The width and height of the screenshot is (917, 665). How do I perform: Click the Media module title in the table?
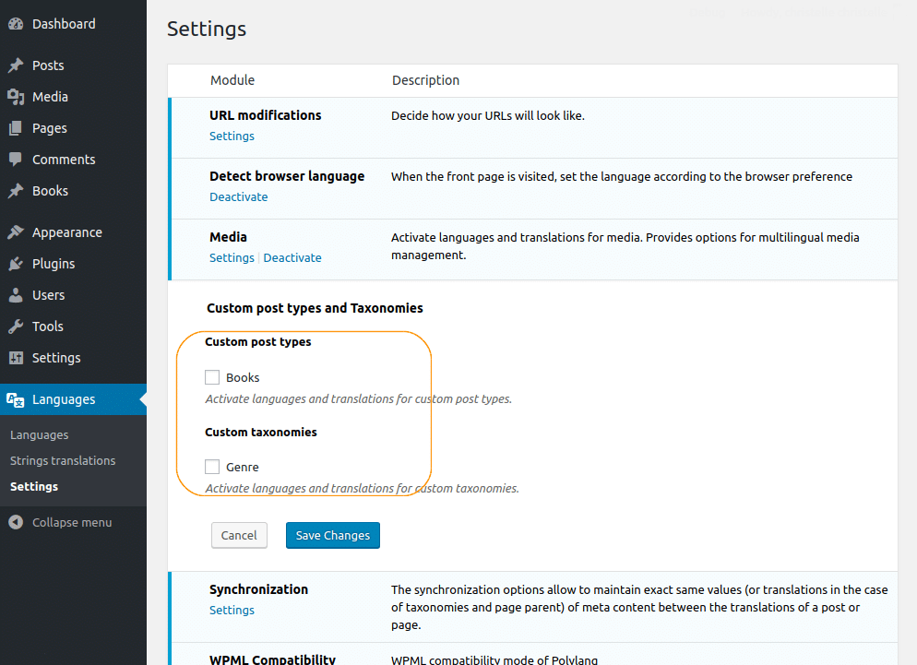point(228,237)
